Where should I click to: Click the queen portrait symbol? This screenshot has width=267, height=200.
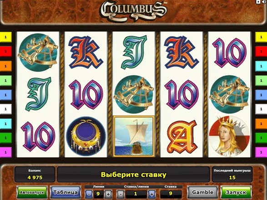229,136
